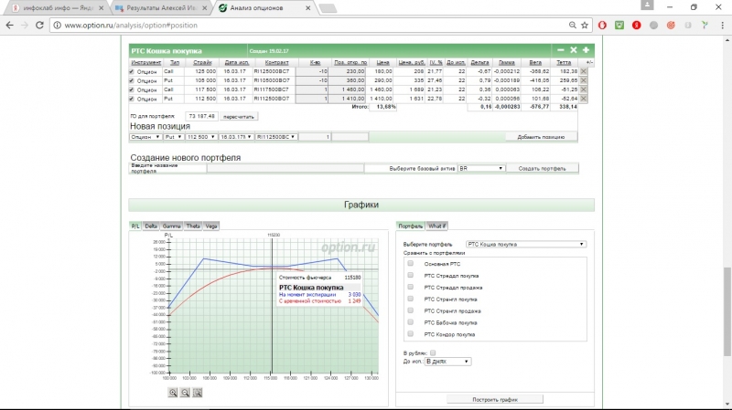Click 'Построить график' button

(x=495, y=399)
